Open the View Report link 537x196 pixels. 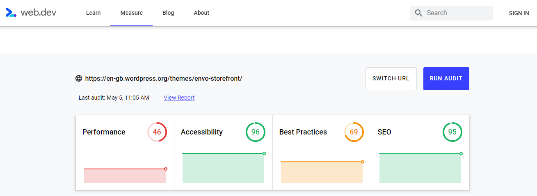click(179, 98)
